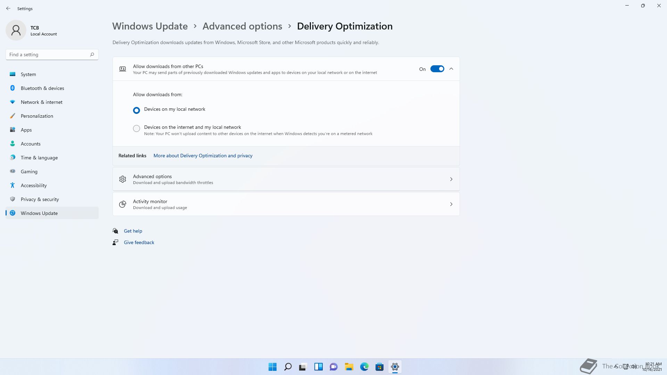Click the Accounts person icon in sidebar
Screen dimensions: 667x375
point(13,143)
